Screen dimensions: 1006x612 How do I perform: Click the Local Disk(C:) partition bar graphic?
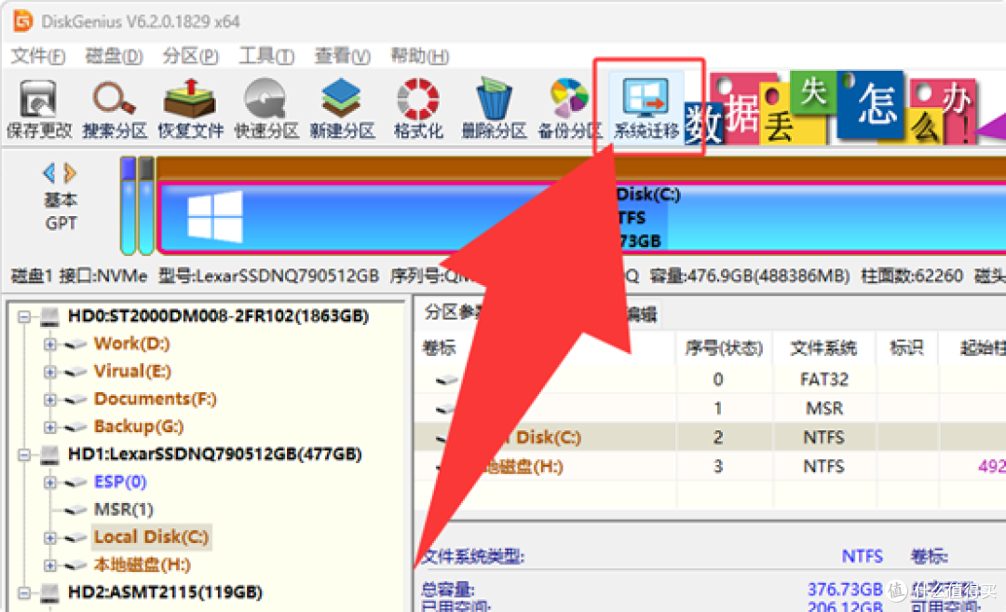click(x=581, y=218)
